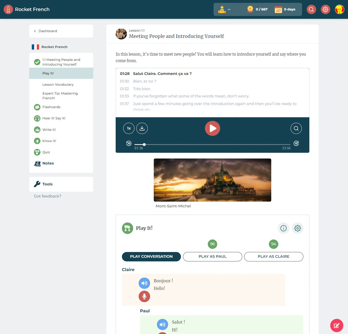Open the Write It! activity
Screen dimensions: 348x334
[49, 130]
